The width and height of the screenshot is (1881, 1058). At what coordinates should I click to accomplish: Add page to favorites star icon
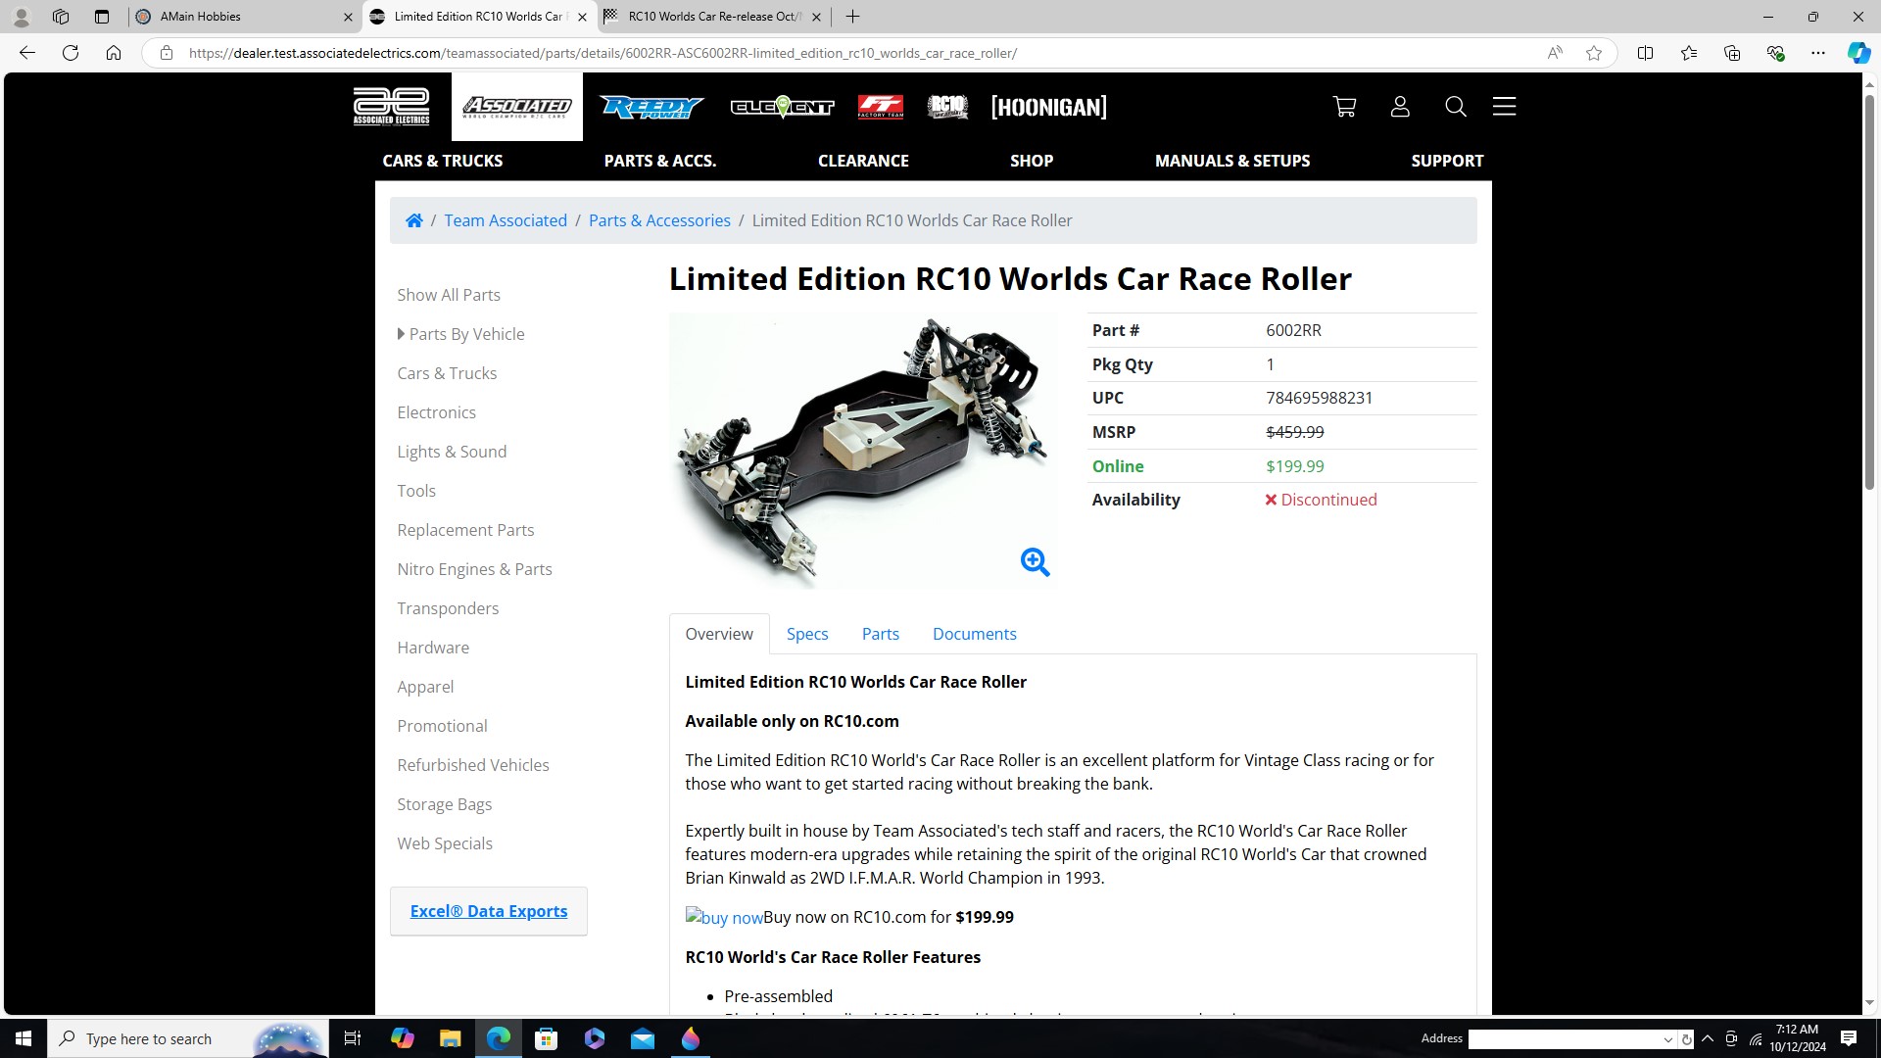pyautogui.click(x=1594, y=53)
